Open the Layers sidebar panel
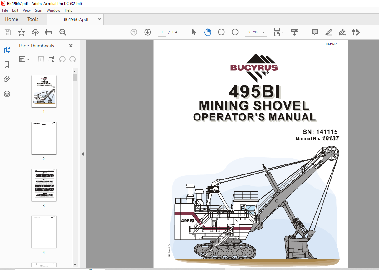379x270 pixels. coord(7,94)
